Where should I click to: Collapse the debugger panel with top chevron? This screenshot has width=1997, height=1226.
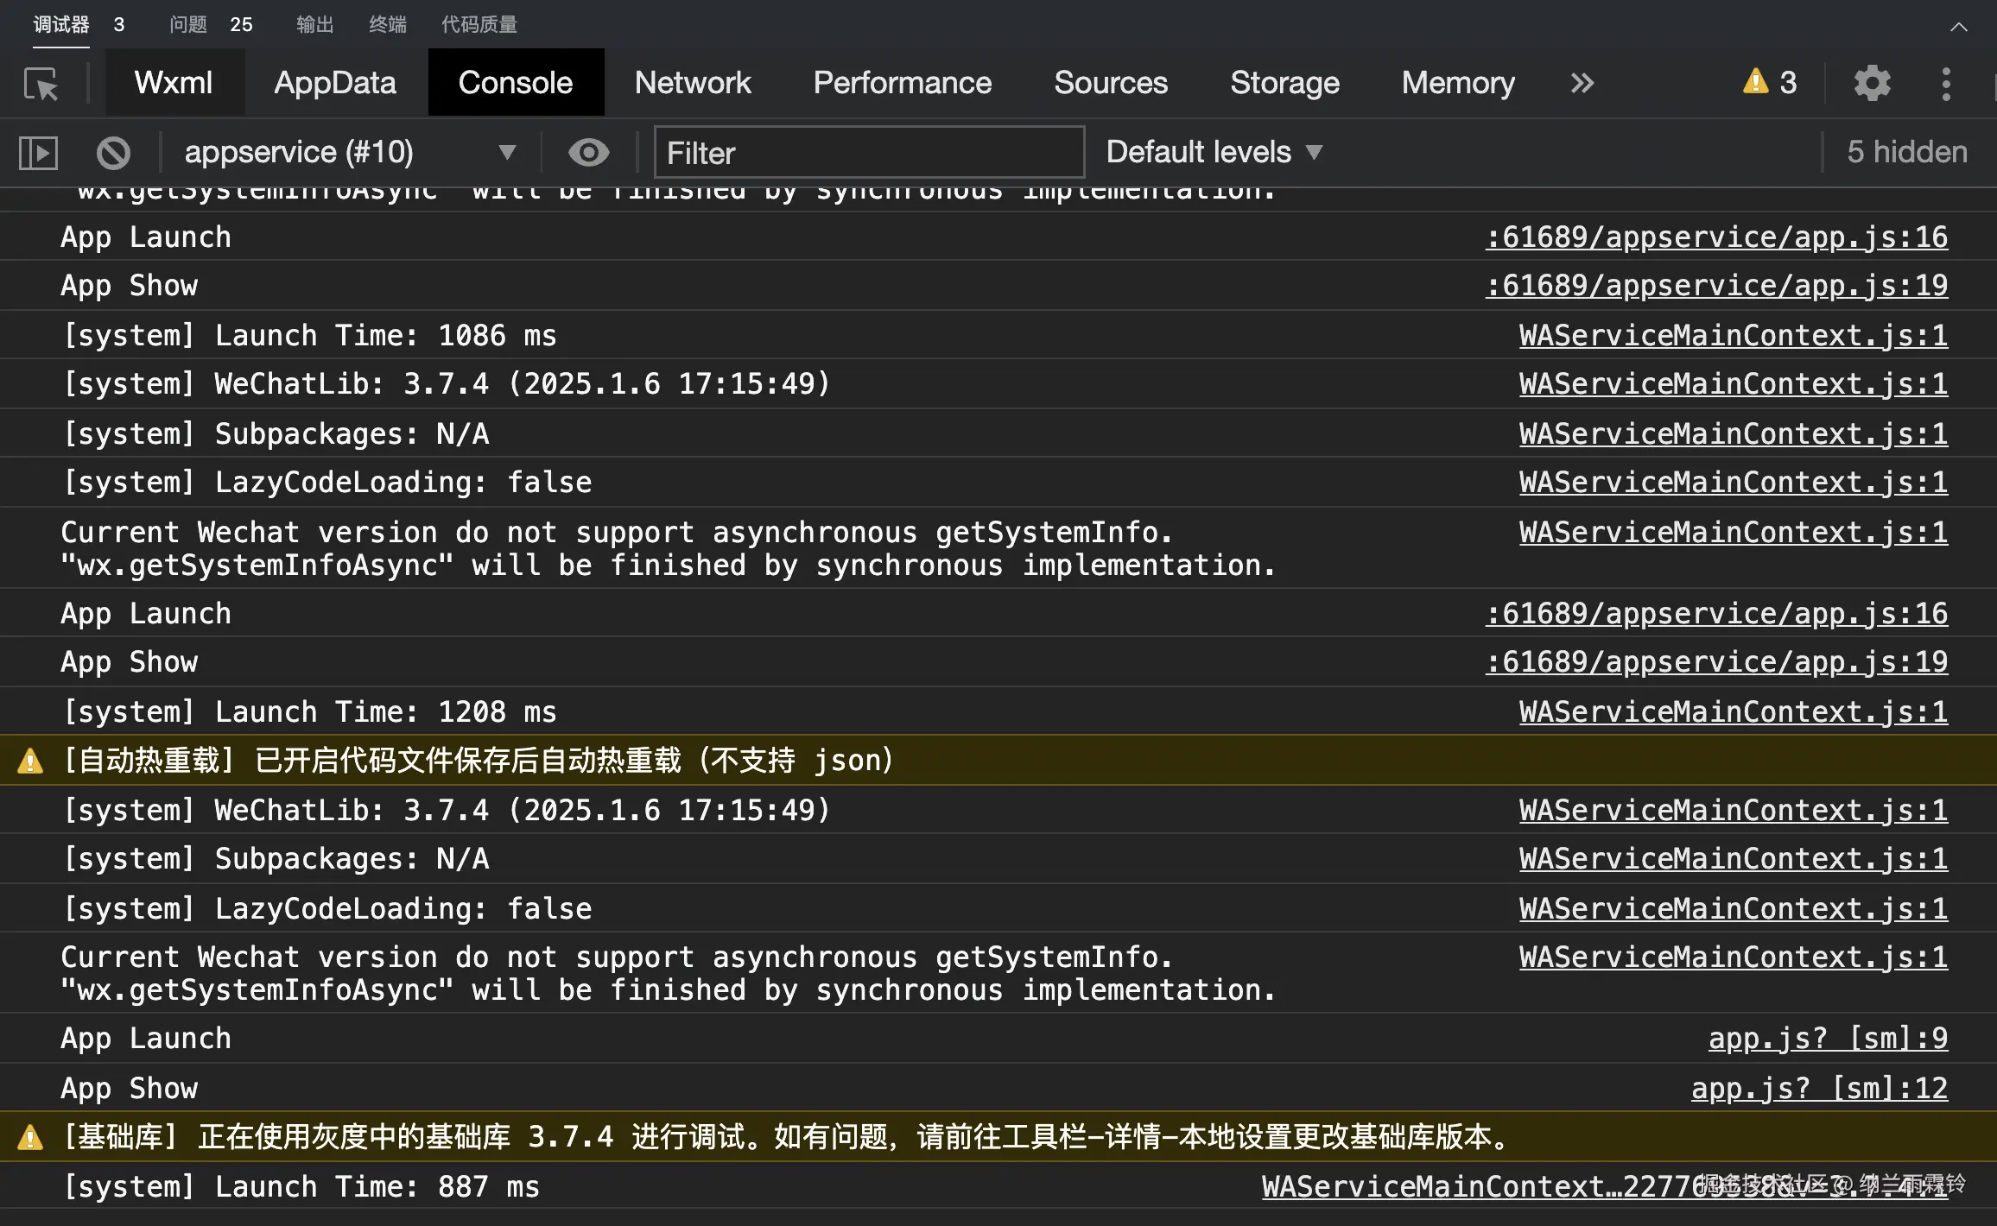coord(1958,27)
